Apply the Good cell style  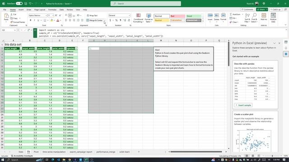pyautogui.click(x=194, y=16)
